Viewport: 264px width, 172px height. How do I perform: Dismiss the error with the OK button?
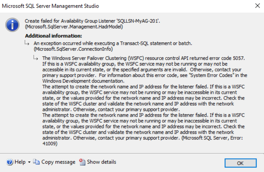click(x=240, y=163)
